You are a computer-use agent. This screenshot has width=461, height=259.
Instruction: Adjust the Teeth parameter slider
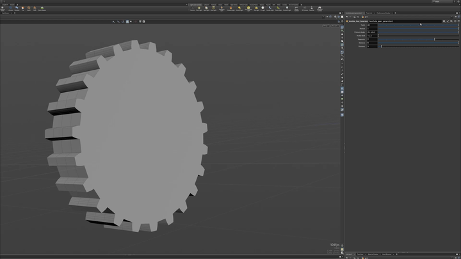click(418, 25)
